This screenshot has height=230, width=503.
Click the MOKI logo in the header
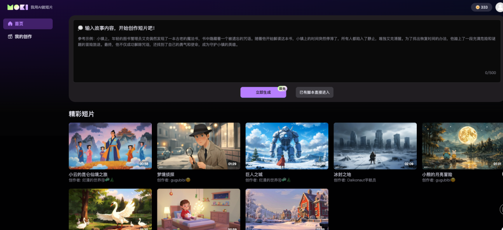pyautogui.click(x=17, y=7)
